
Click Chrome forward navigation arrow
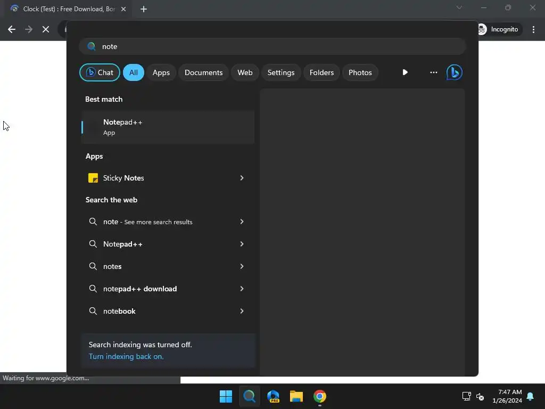[29, 29]
